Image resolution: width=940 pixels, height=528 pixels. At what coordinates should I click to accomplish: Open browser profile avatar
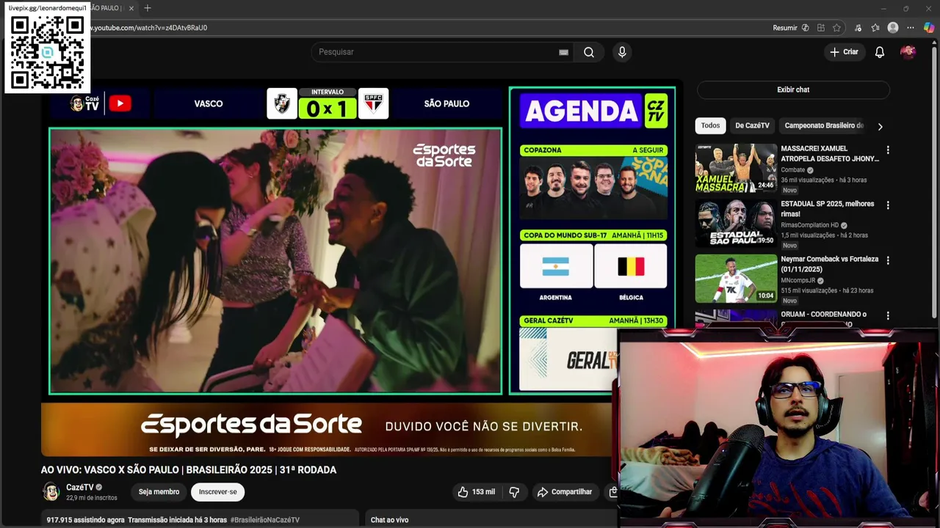pos(893,28)
